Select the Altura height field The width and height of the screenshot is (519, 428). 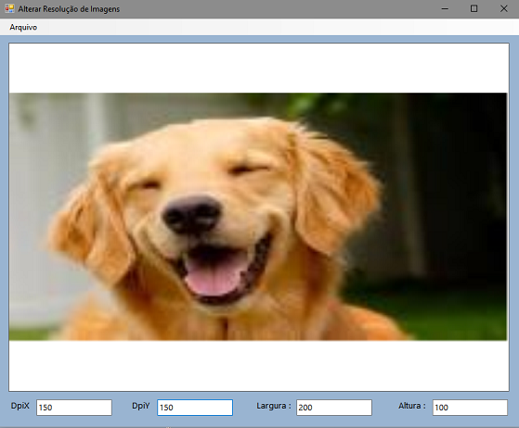pyautogui.click(x=470, y=408)
